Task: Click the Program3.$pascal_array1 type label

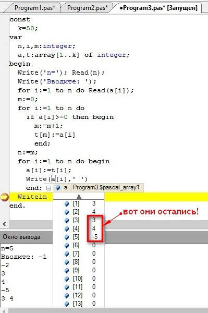Action: coord(106,188)
